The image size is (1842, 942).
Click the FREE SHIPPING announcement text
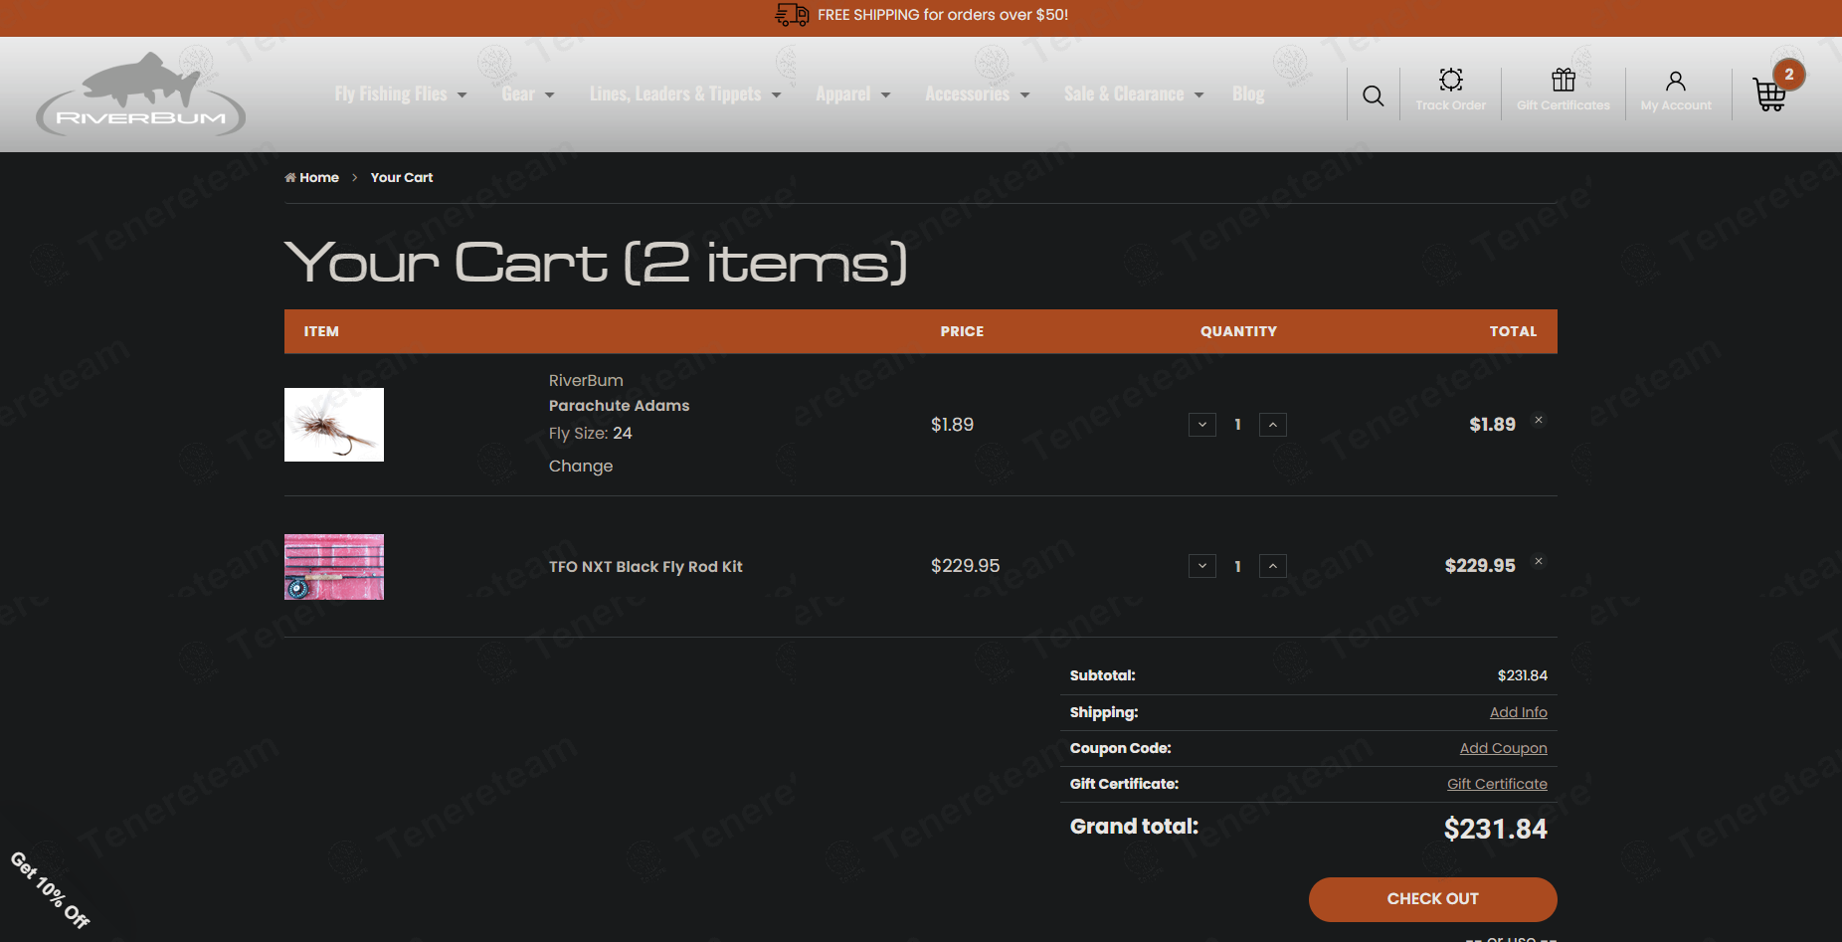(x=943, y=15)
